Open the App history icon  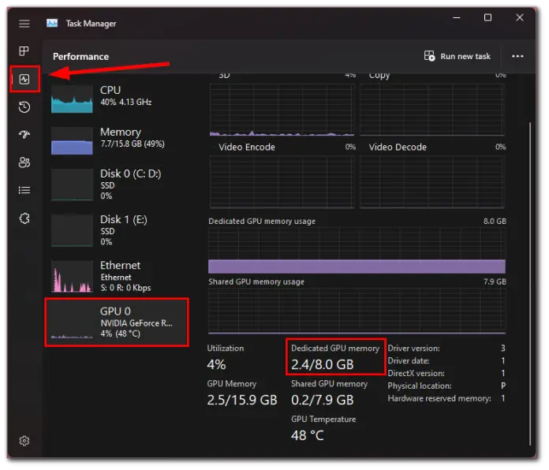(x=24, y=107)
